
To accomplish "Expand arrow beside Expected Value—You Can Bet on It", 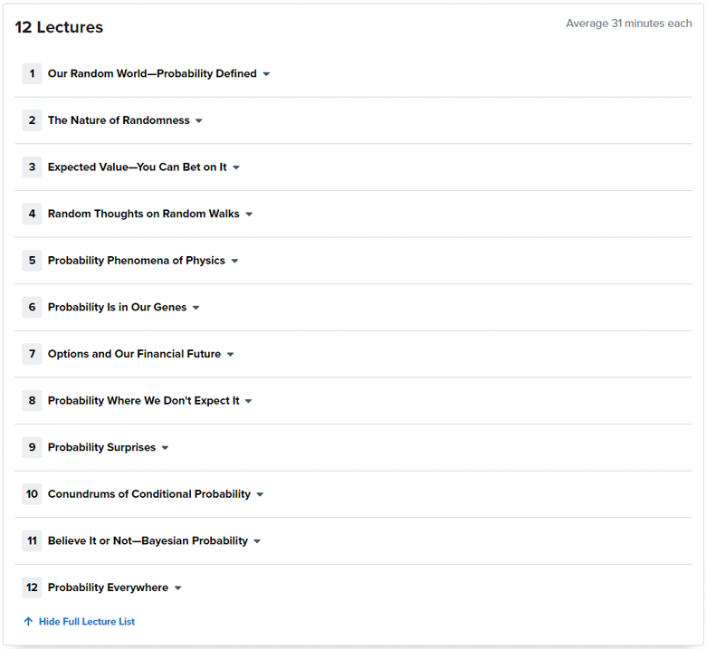I will click(x=236, y=167).
